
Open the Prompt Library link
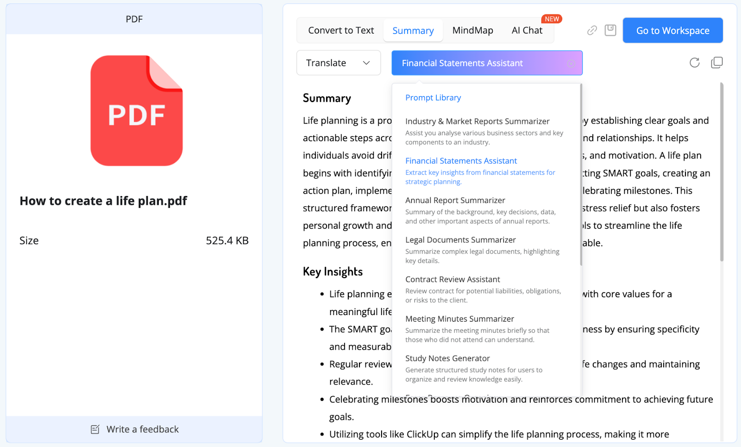433,97
